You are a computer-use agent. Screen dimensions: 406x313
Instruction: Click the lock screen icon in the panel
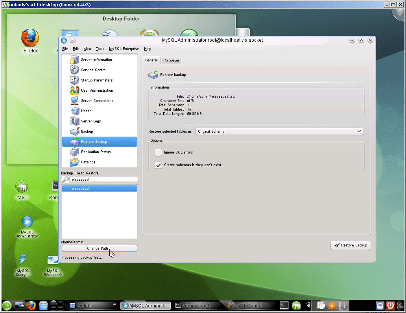pyautogui.click(x=380, y=306)
